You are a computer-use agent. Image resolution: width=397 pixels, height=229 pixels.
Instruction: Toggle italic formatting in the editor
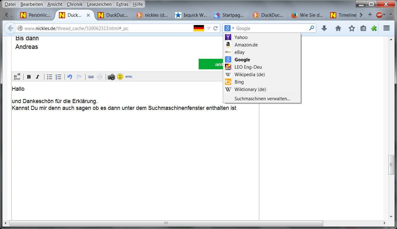click(37, 77)
